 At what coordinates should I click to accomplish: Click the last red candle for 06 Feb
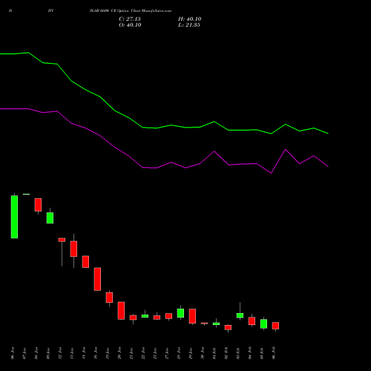(x=275, y=326)
